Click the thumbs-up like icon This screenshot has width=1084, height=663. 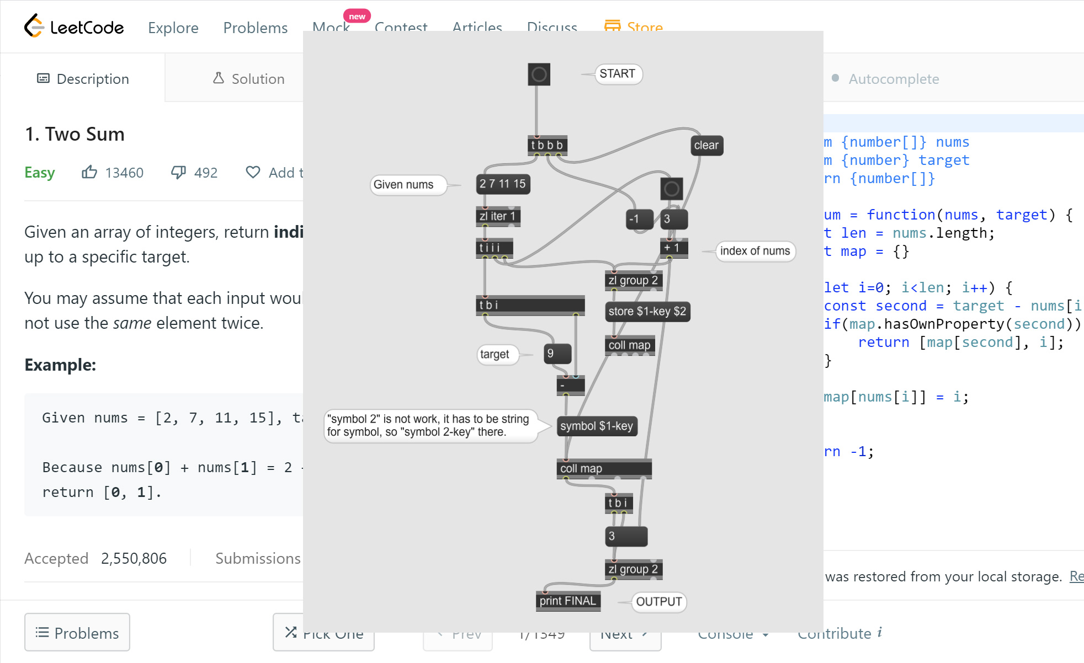[89, 173]
